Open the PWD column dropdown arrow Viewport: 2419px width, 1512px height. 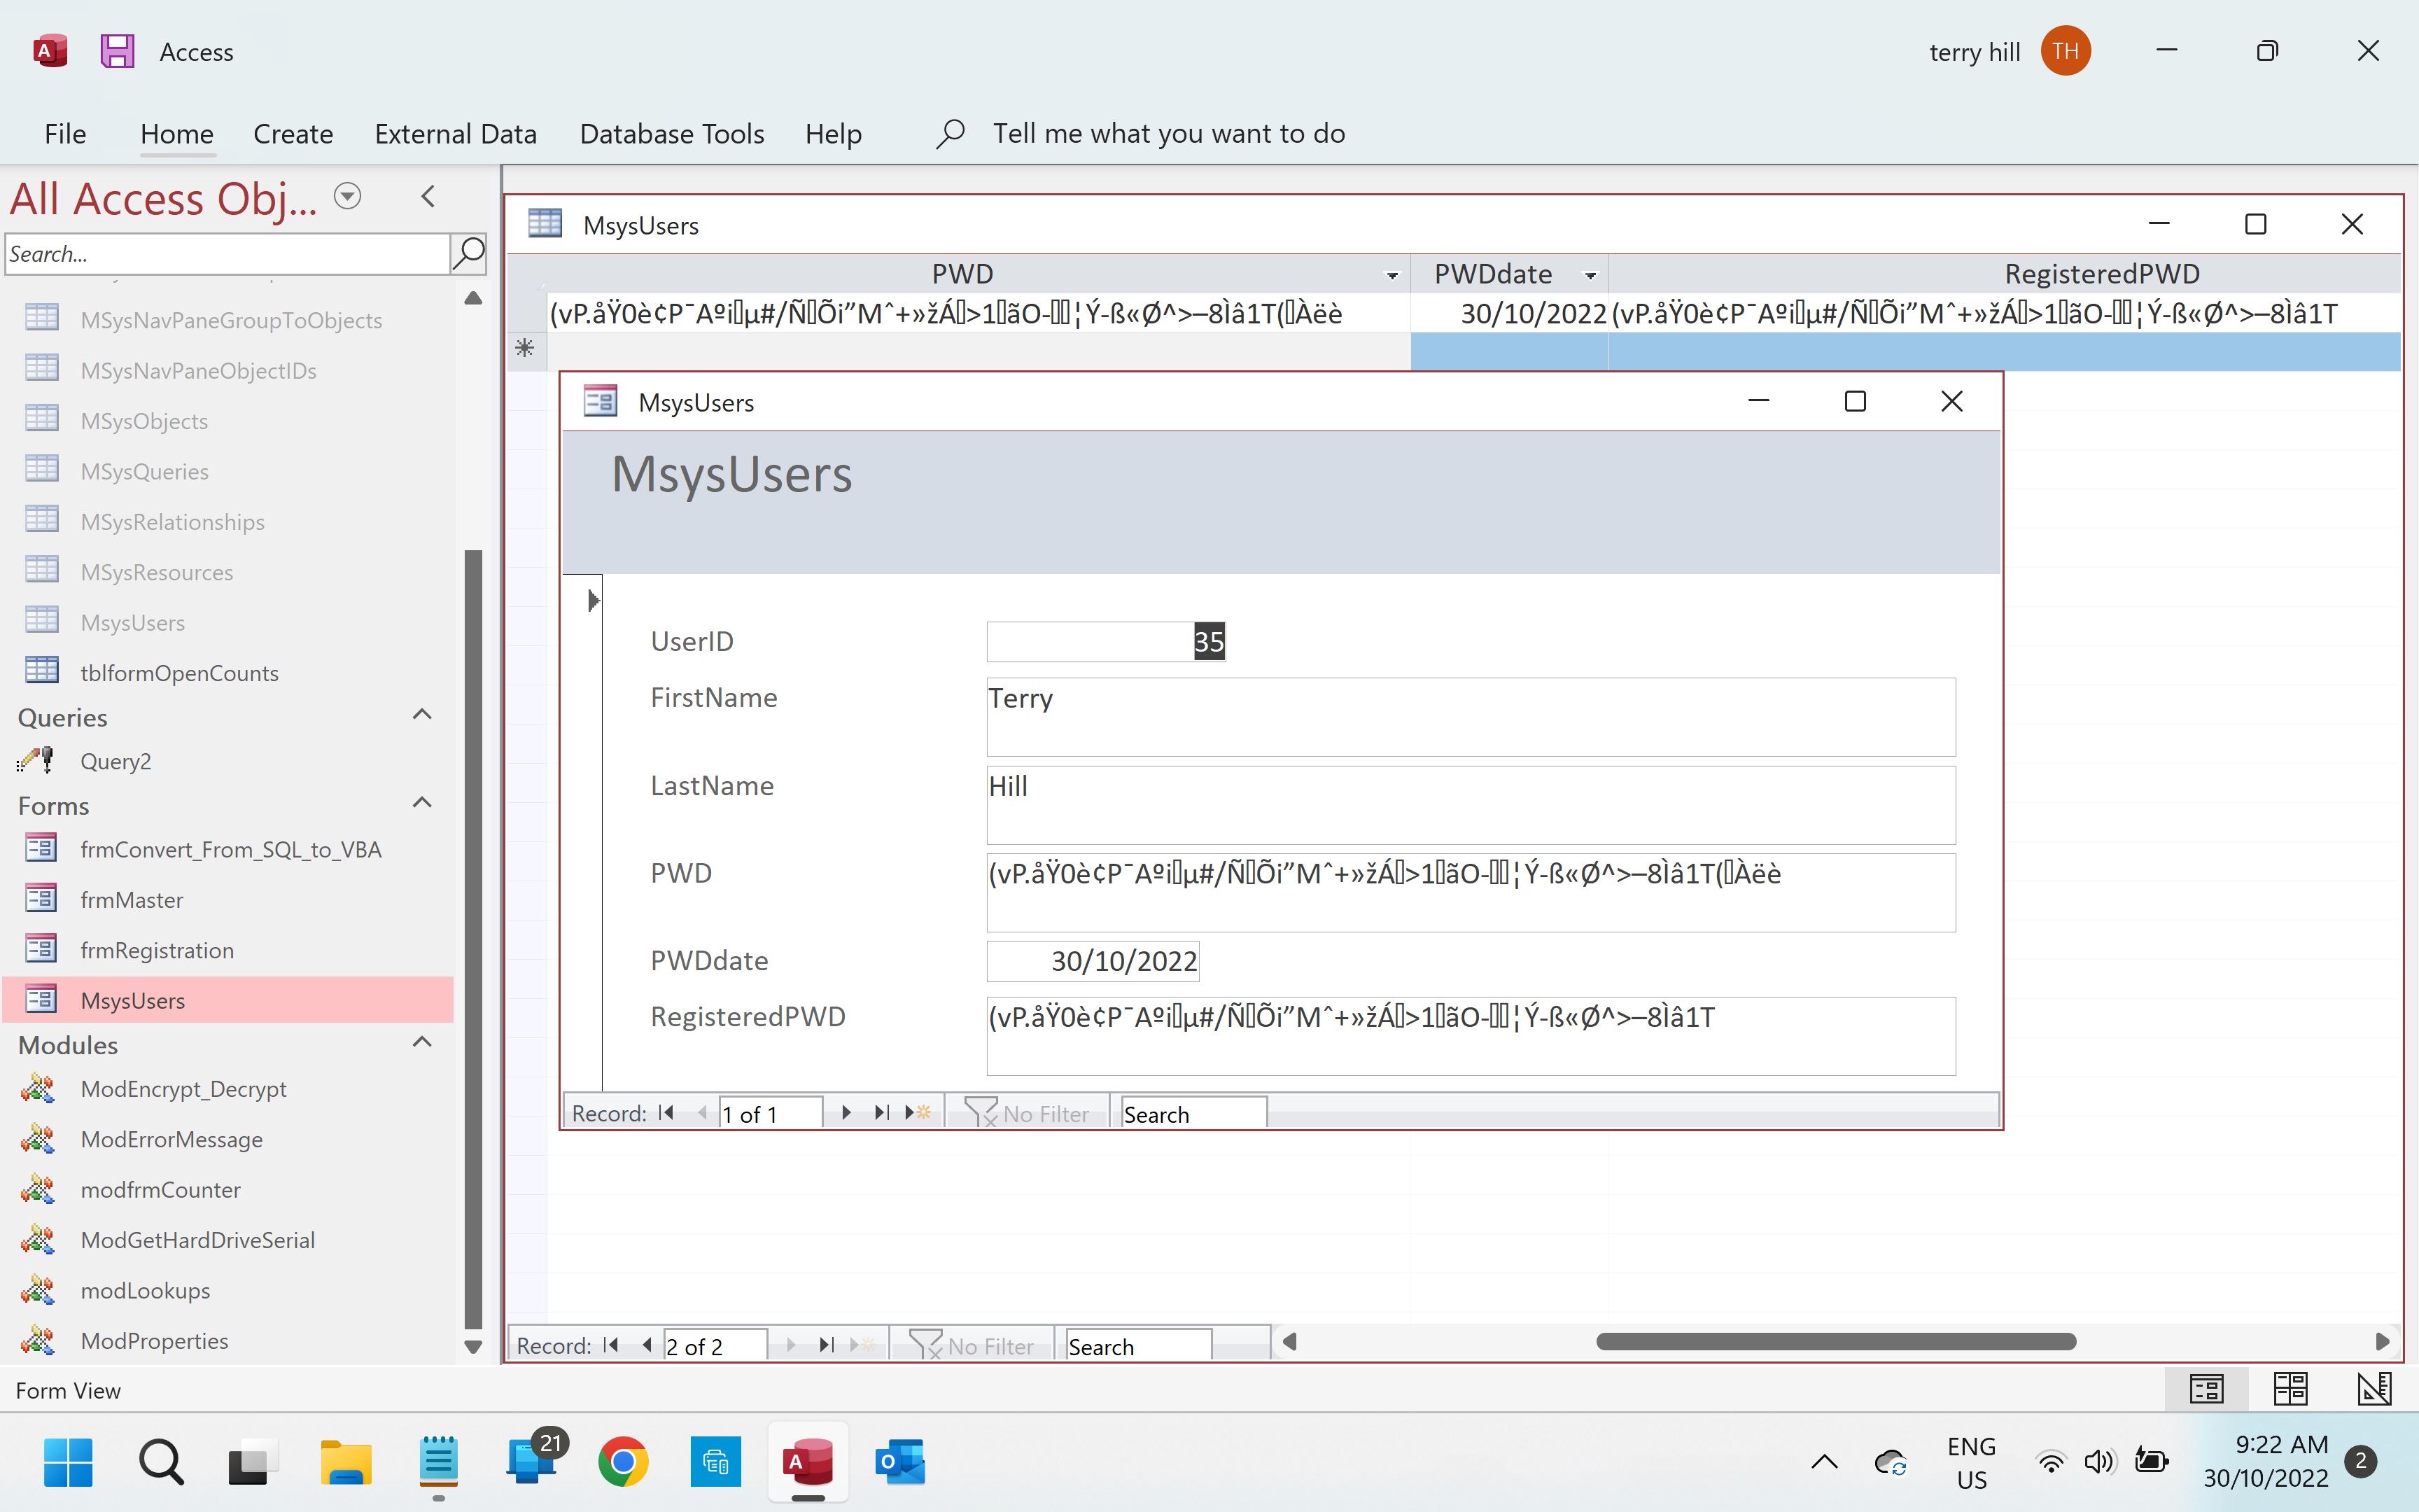pyautogui.click(x=1391, y=275)
